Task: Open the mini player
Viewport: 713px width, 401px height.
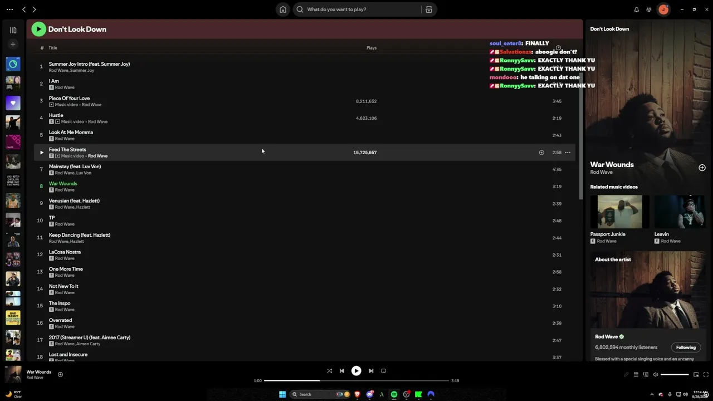Action: point(696,375)
